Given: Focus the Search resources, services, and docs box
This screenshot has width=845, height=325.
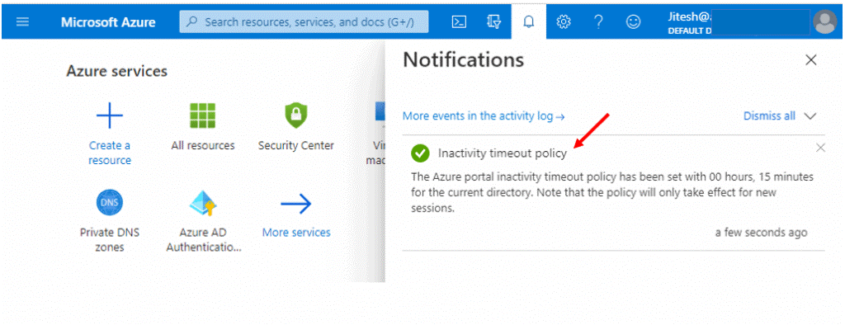Looking at the screenshot, I should tap(304, 22).
